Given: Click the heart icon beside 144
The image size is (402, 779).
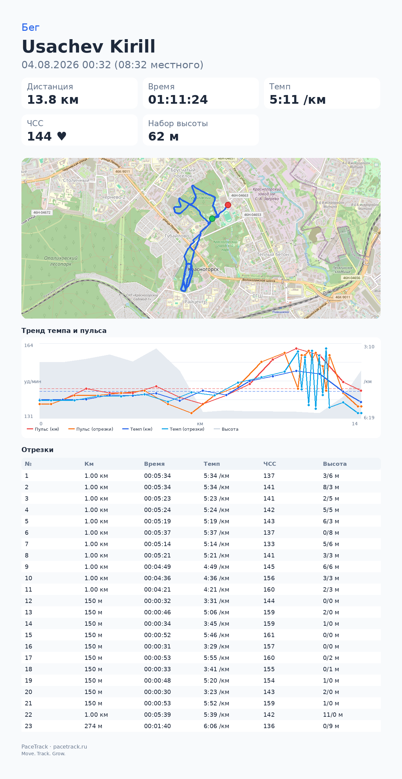Looking at the screenshot, I should click(x=62, y=136).
